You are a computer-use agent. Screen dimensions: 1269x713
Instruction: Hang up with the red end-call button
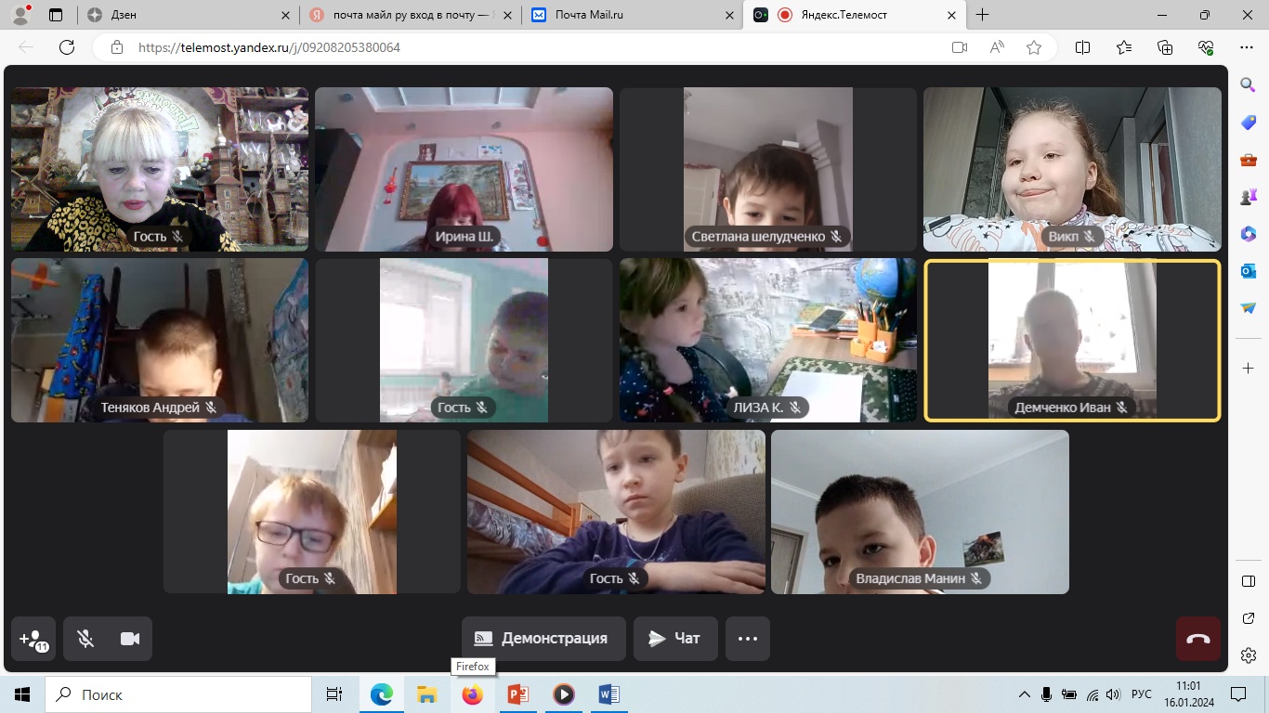point(1198,639)
